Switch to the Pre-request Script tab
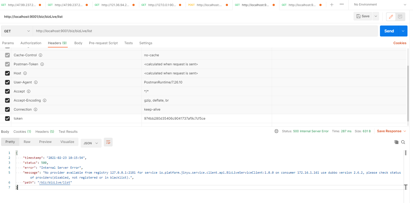 103,43
